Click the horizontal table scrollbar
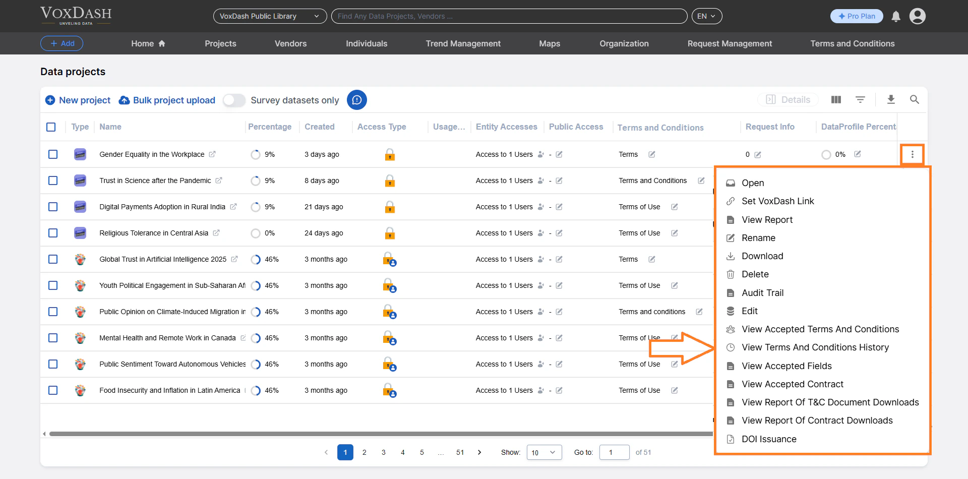Viewport: 968px width, 479px height. coord(381,434)
